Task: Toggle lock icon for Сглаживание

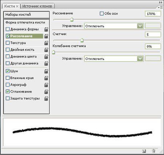Action: point(46,92)
